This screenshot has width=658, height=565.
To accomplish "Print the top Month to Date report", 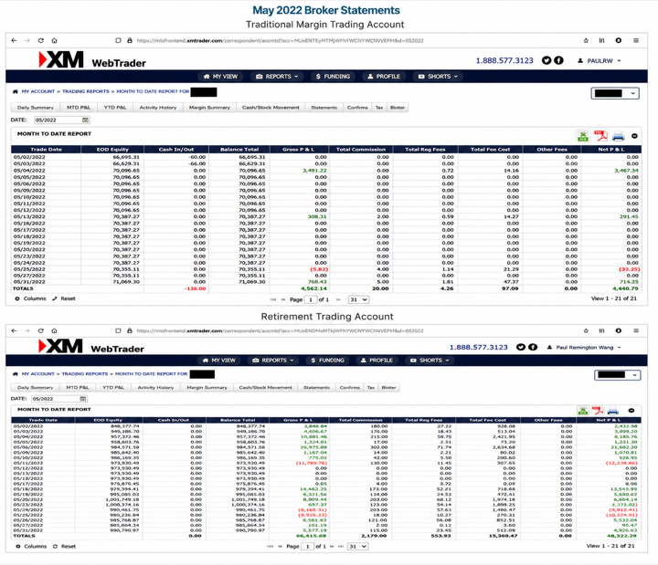I will 618,136.
